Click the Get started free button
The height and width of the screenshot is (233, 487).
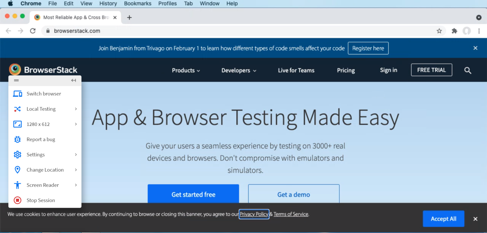pos(193,194)
